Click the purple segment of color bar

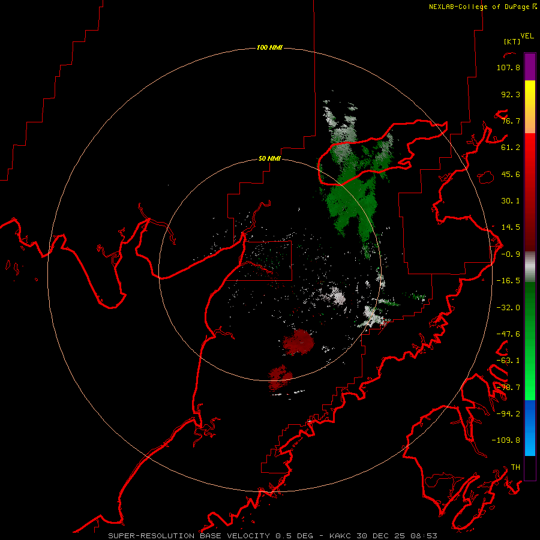[530, 67]
